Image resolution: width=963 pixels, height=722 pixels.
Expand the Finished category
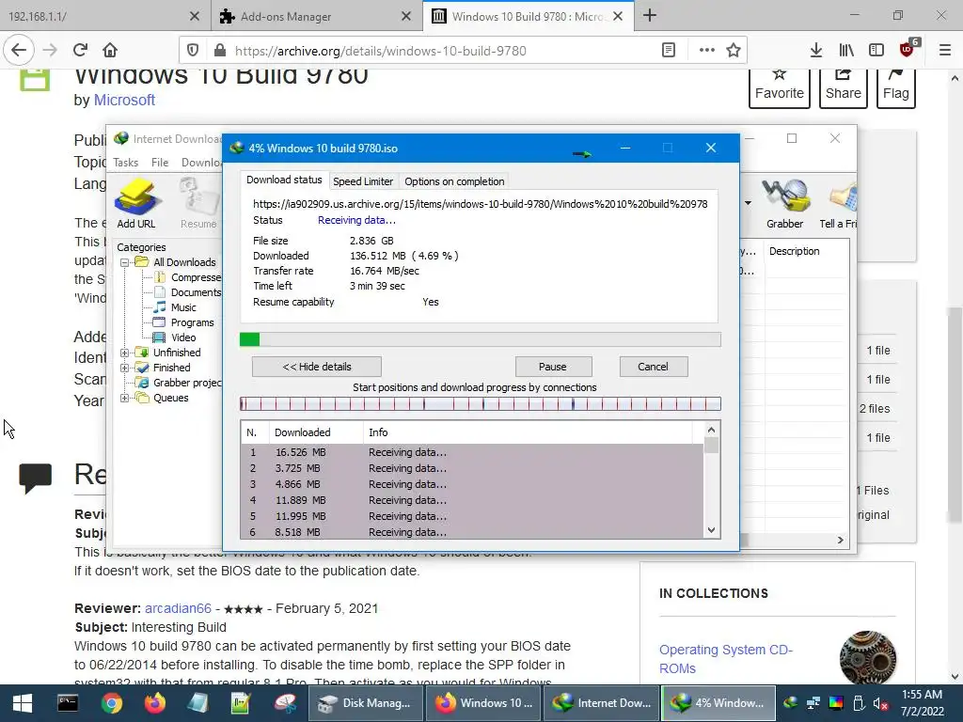[x=125, y=369]
